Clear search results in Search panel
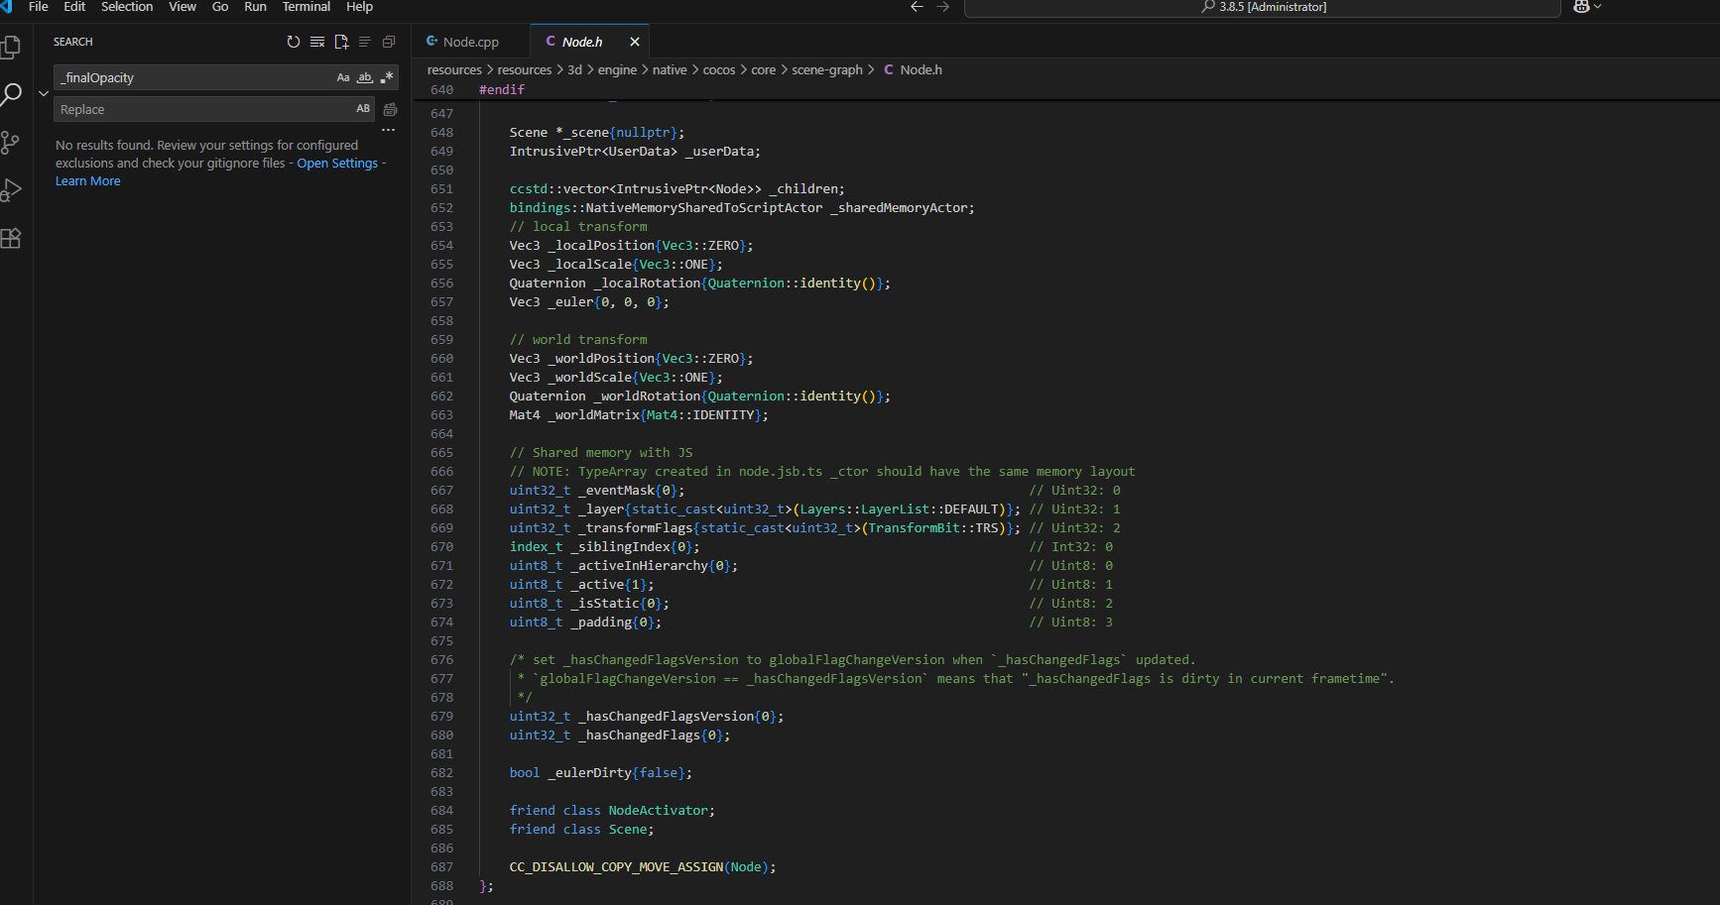This screenshot has width=1720, height=905. [x=317, y=42]
